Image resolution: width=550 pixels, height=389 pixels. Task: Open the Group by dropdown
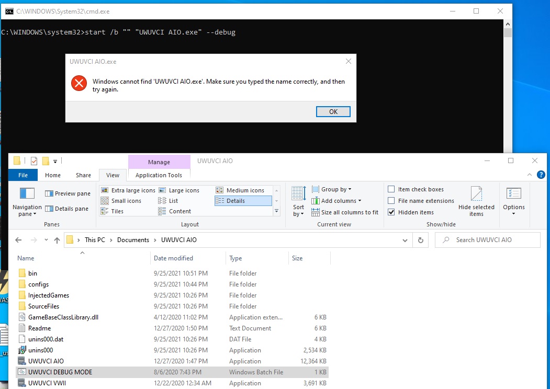point(331,189)
